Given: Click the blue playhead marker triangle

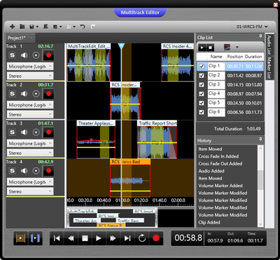Looking at the screenshot, I should click(x=121, y=46).
